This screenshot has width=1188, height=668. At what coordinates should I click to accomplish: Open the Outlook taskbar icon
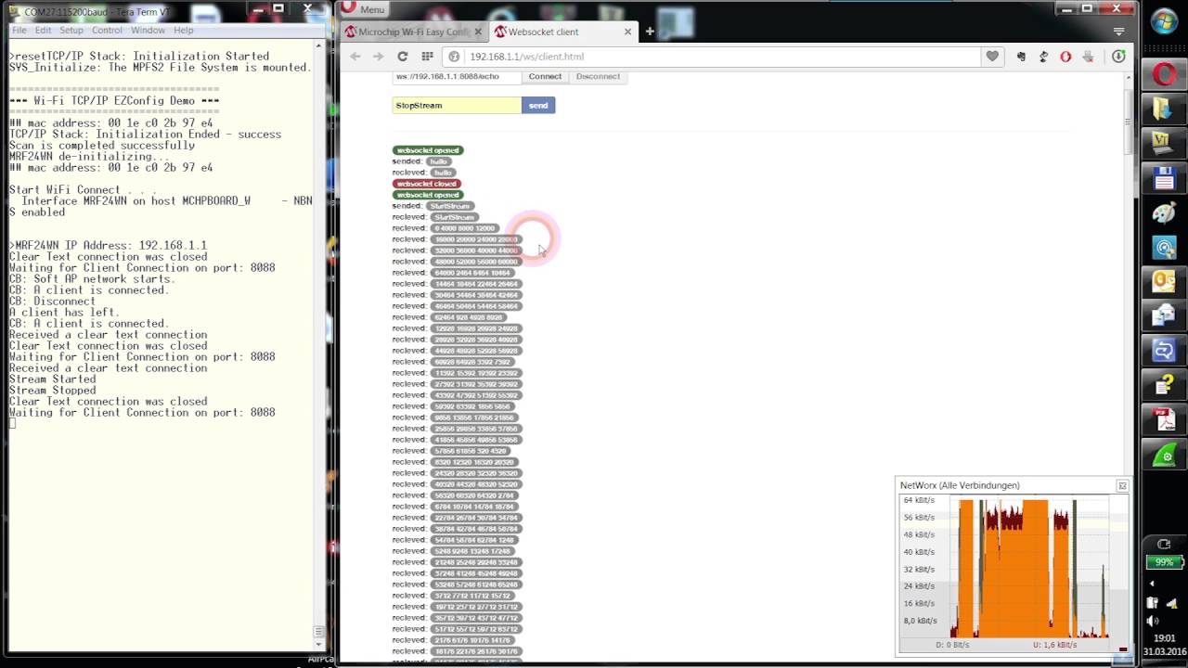tap(1164, 282)
